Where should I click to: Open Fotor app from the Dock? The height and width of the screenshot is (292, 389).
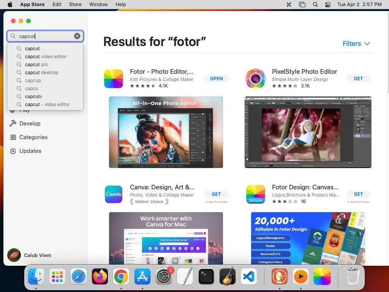coord(322,276)
